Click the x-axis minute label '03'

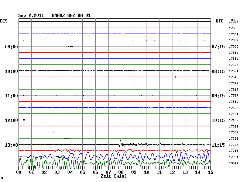pos(57,172)
